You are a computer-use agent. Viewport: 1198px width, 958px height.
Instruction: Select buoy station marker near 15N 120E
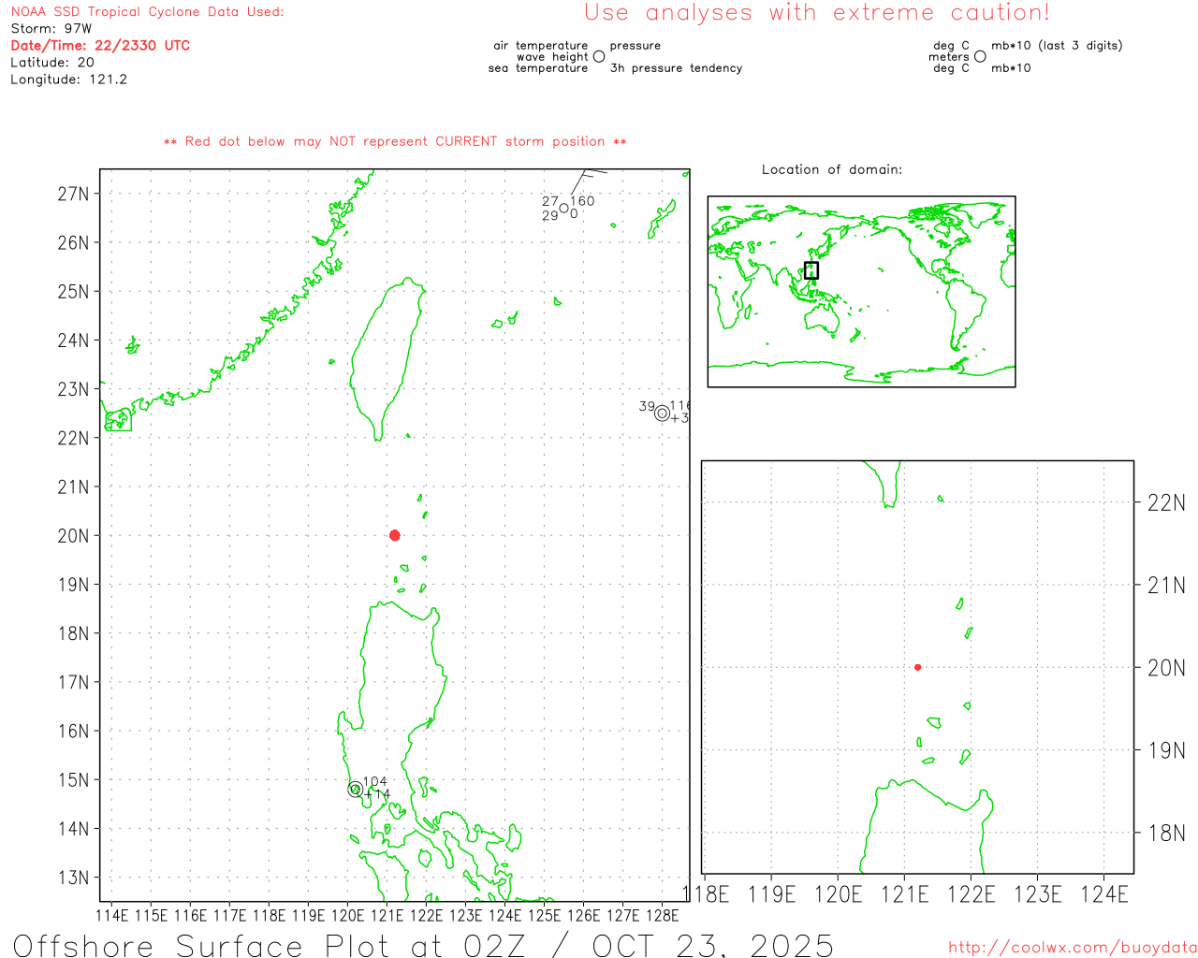click(355, 790)
